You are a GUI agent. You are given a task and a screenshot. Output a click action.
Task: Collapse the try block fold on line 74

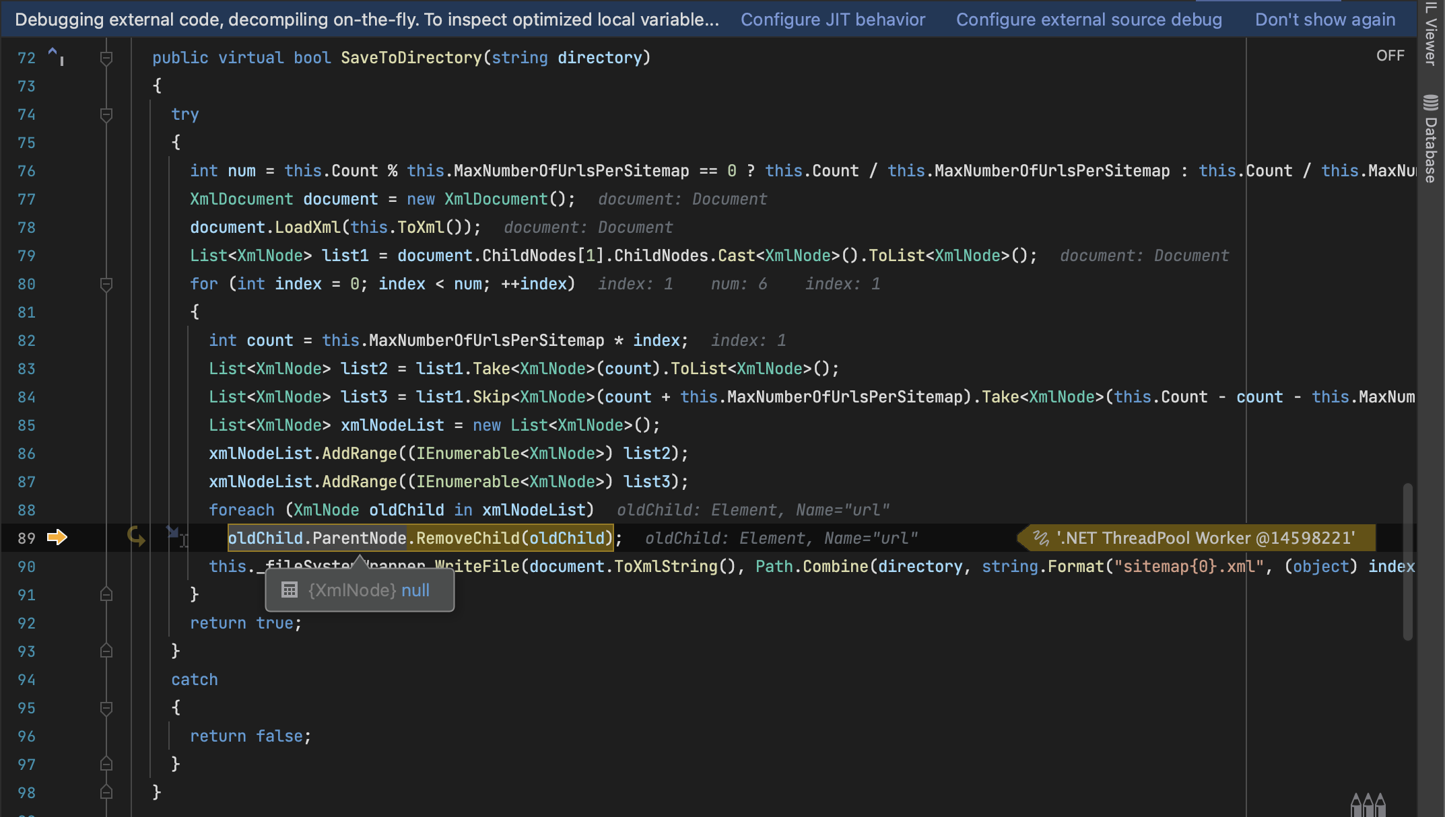[106, 114]
